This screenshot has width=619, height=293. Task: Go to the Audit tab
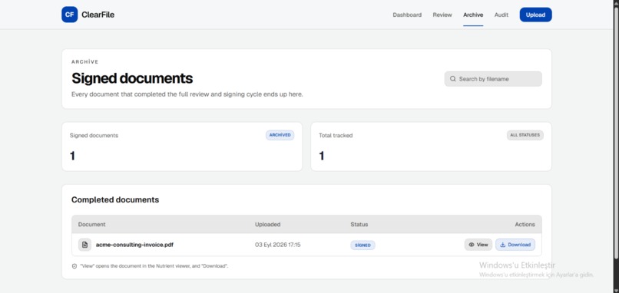pyautogui.click(x=501, y=15)
